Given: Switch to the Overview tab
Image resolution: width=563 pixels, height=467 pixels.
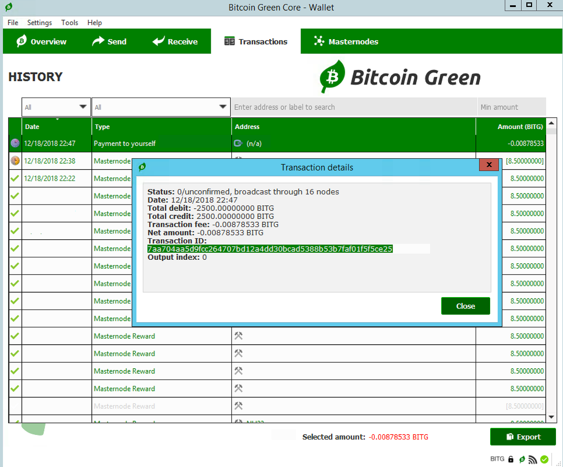Looking at the screenshot, I should 42,41.
